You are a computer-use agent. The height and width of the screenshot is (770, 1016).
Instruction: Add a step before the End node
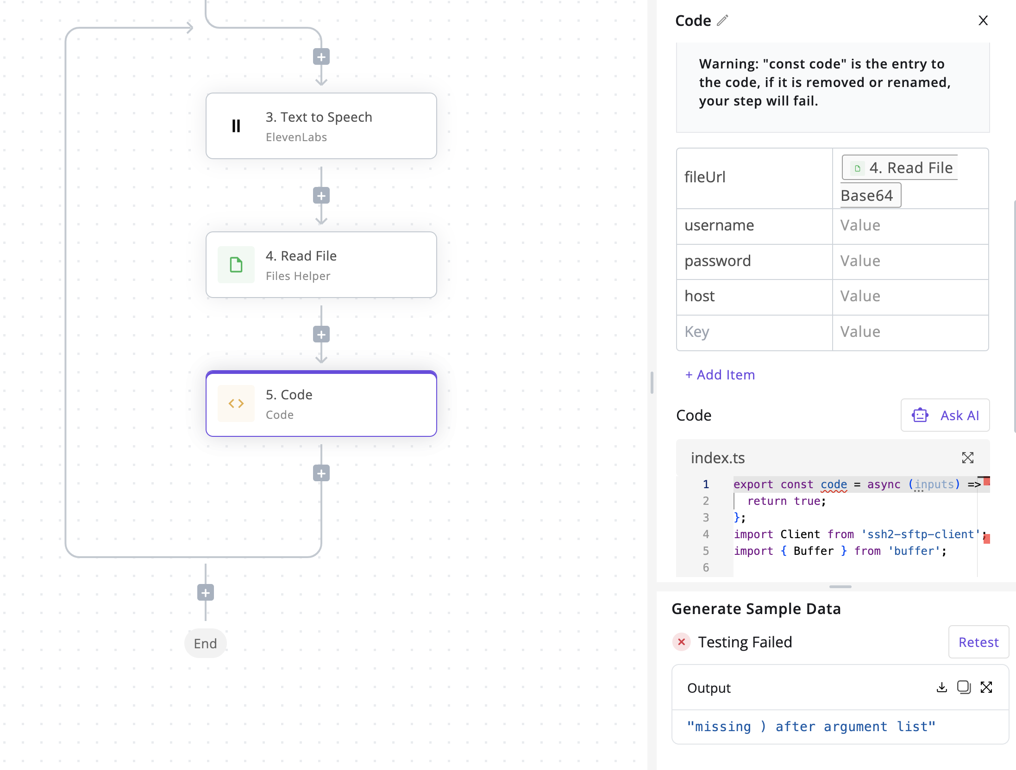tap(205, 593)
